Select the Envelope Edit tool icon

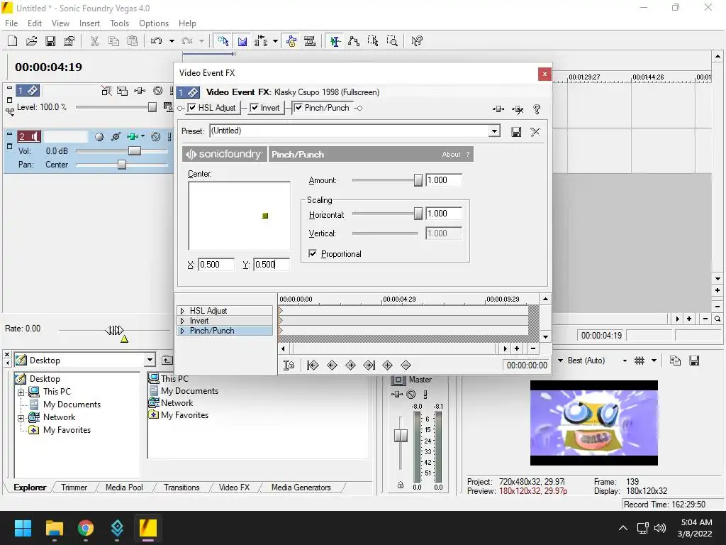point(354,41)
